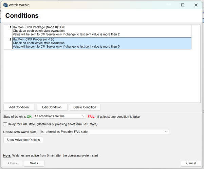Image resolution: width=204 pixels, height=169 pixels.
Task: Cancel the Watch Wizard
Action: click(x=191, y=163)
